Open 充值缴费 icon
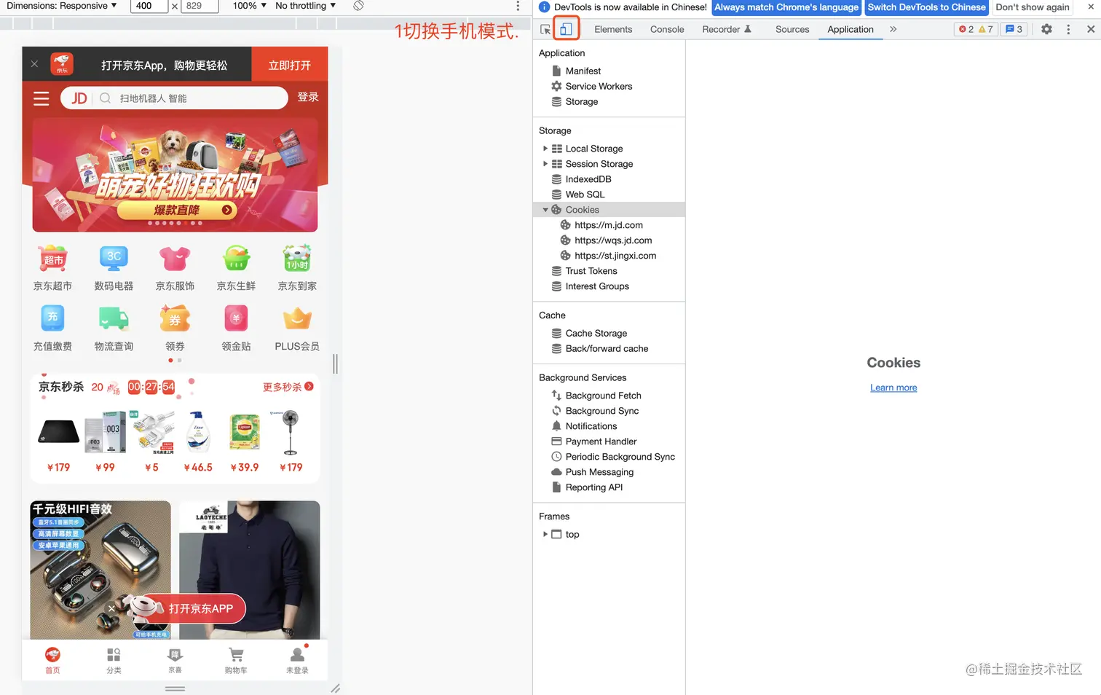Viewport: 1101px width, 695px height. coord(52,318)
